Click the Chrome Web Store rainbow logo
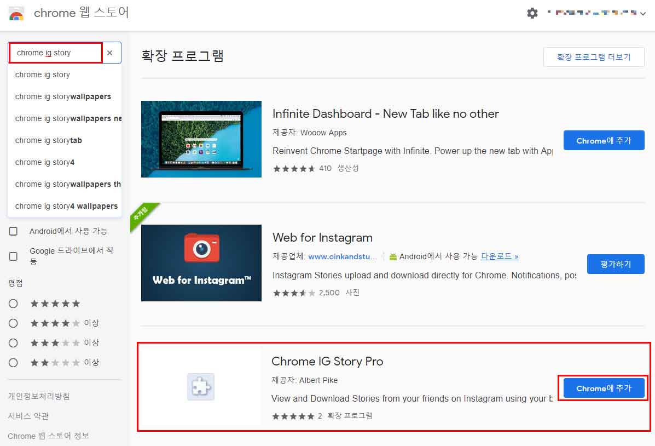 coord(16,13)
